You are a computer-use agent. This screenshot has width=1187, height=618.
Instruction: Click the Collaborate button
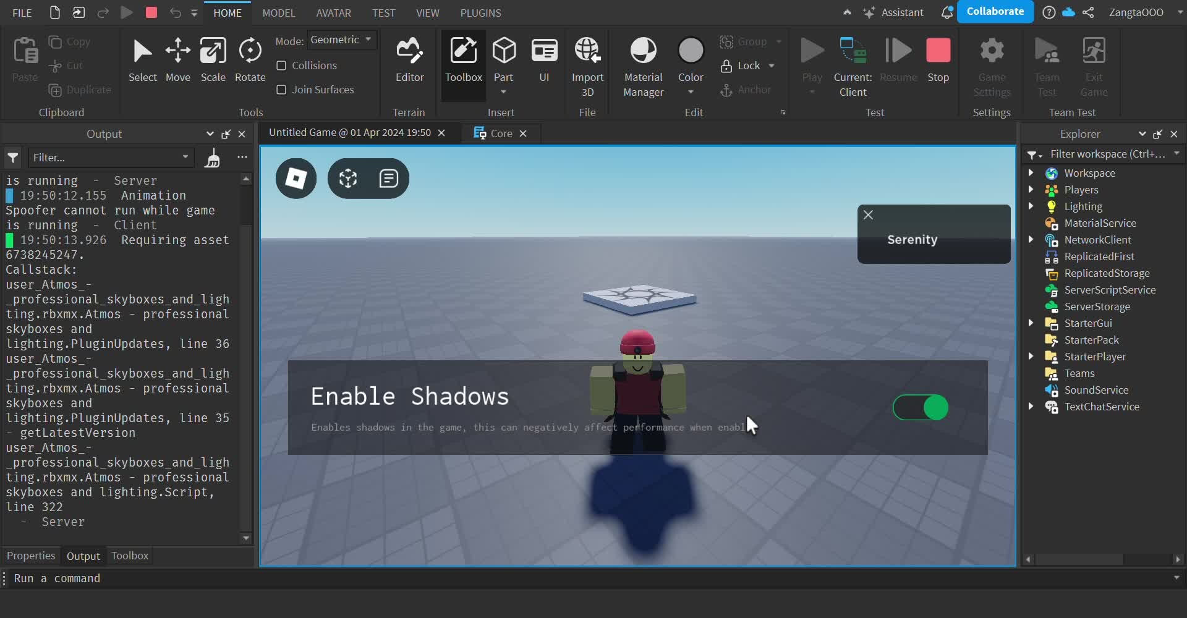[x=996, y=11]
